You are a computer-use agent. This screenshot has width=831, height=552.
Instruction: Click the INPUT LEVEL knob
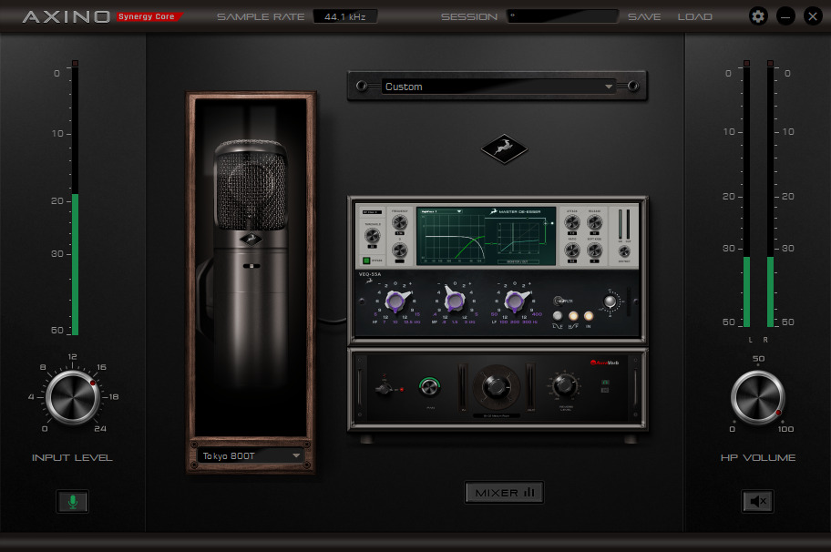click(x=73, y=397)
